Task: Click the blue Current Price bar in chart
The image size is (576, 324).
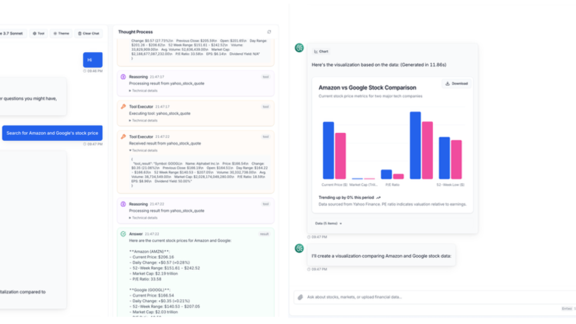Action: (328, 150)
